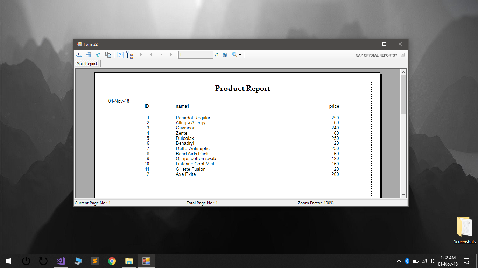The width and height of the screenshot is (478, 268).
Task: Show hidden tray icons chevron
Action: [399, 261]
